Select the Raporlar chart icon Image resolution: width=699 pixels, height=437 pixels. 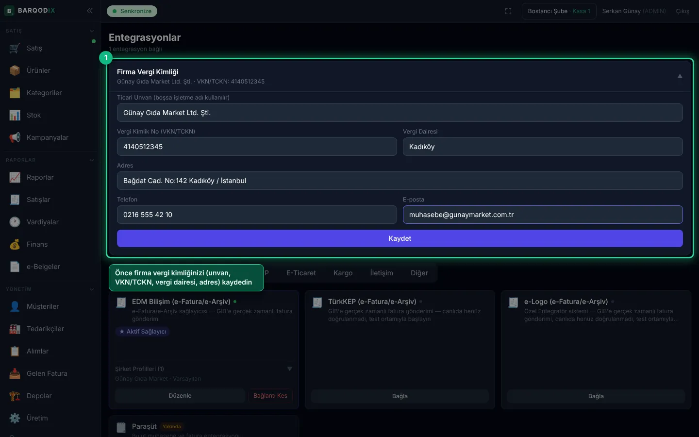(15, 177)
